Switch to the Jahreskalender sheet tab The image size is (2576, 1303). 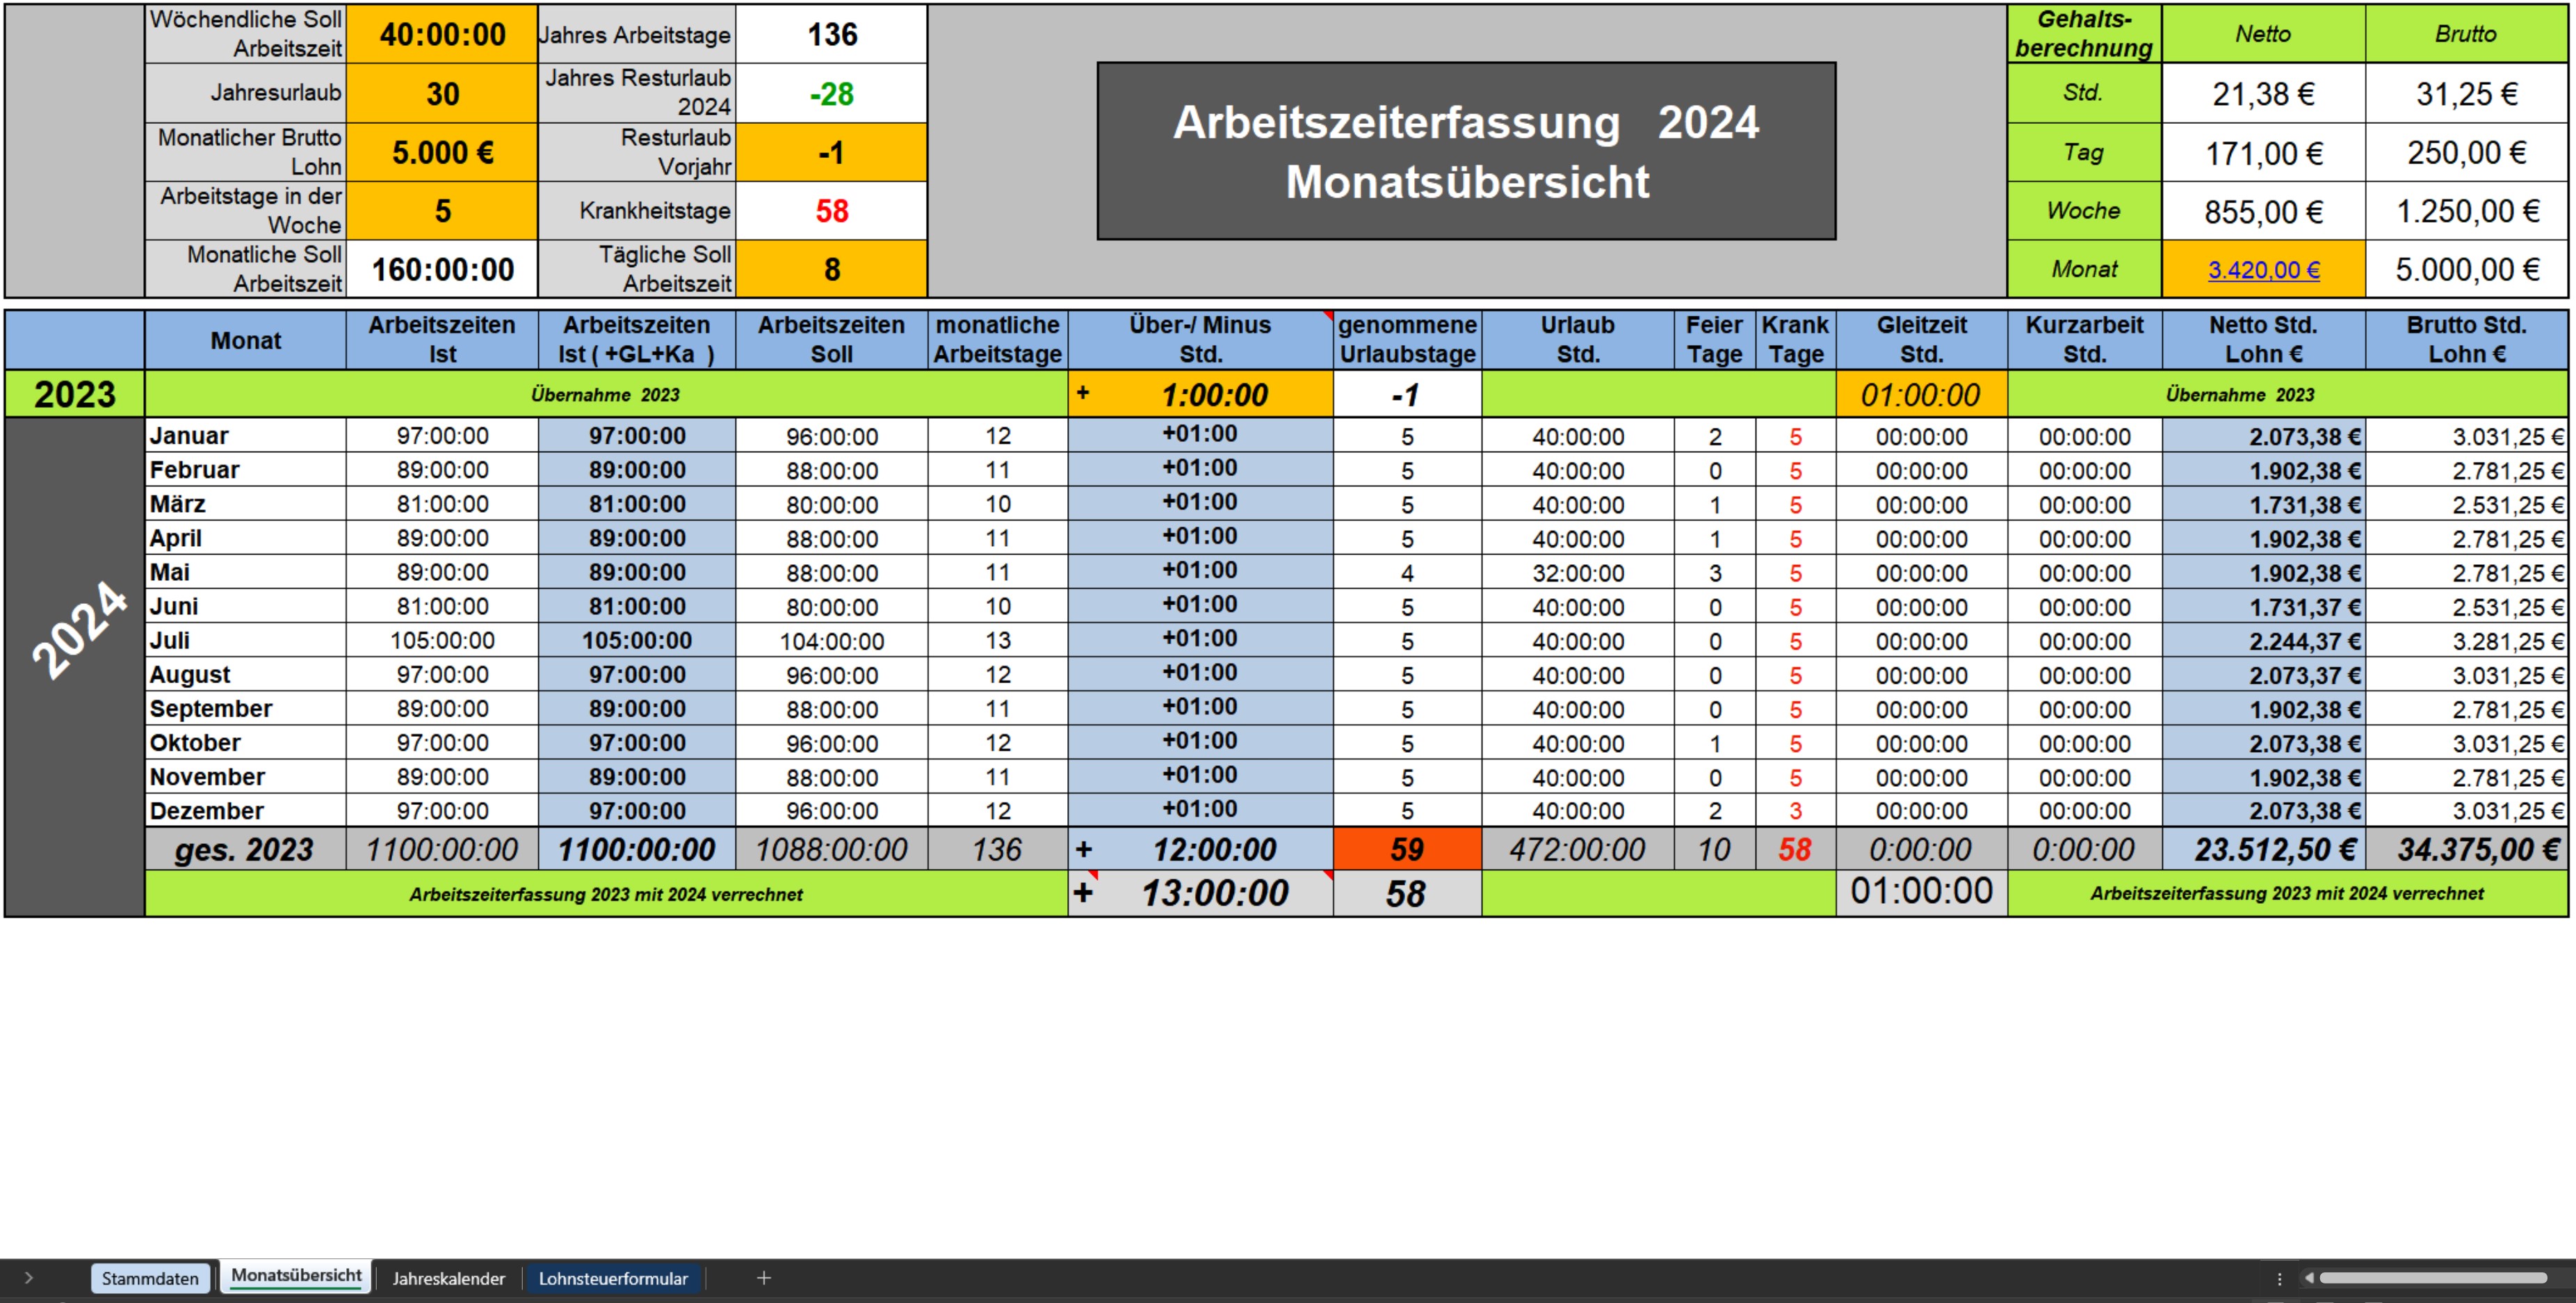click(x=448, y=1278)
